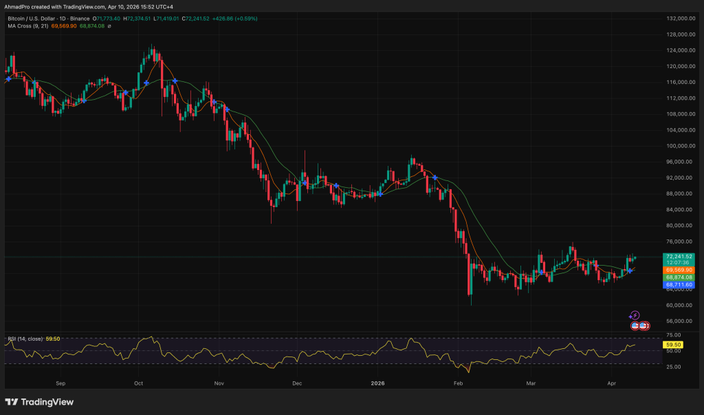This screenshot has width=704, height=415.
Task: Click the yellow RSI value label 59.50 on the axis
Action: [x=673, y=344]
